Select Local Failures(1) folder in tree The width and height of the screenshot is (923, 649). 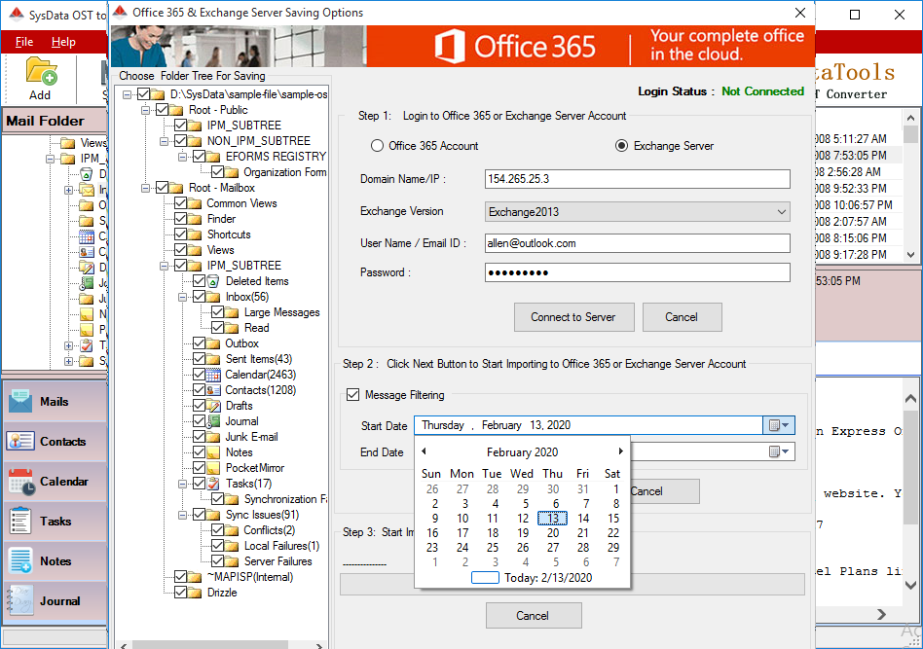coord(282,546)
